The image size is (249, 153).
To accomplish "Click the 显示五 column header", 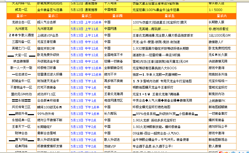I will (170, 16).
